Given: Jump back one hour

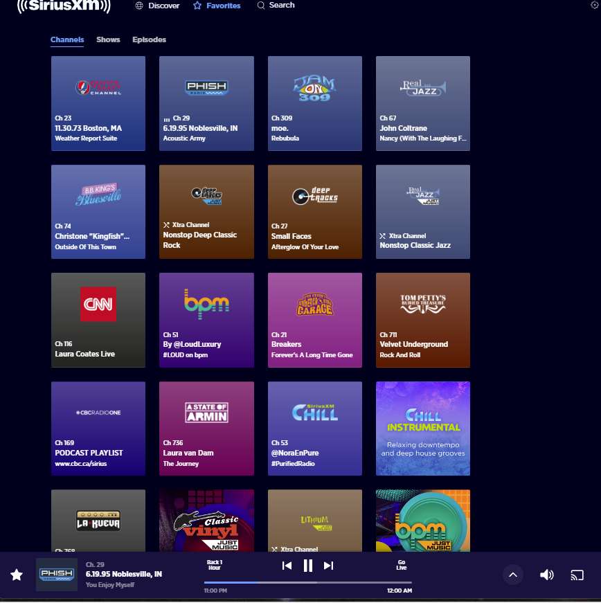Looking at the screenshot, I should pyautogui.click(x=215, y=565).
